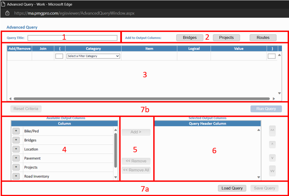Add Projects to output columns

point(226,37)
